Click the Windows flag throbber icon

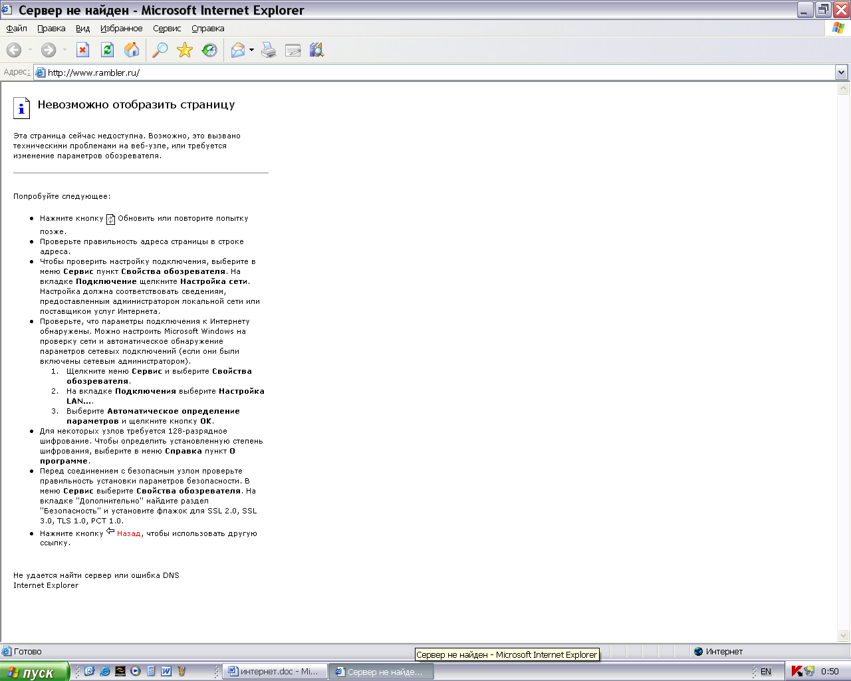click(x=838, y=28)
